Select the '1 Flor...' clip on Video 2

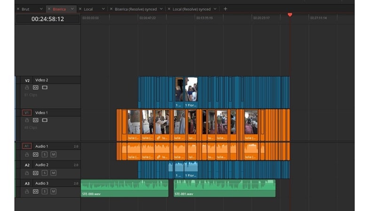tap(191, 92)
